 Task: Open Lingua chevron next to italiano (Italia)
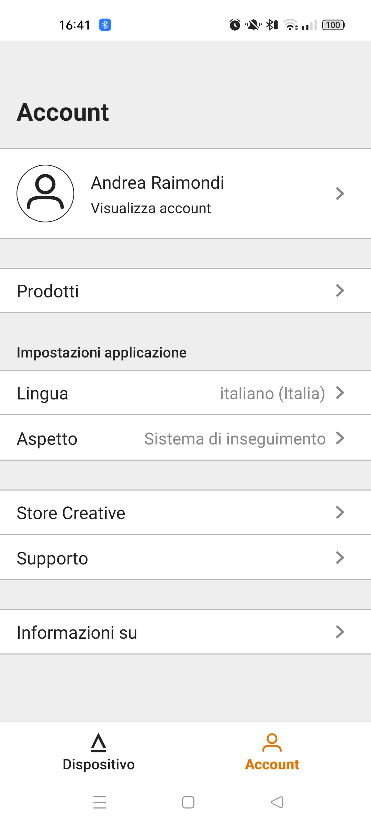pos(340,393)
